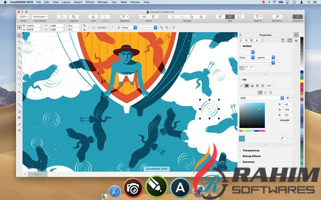
Task: Choose No fill type button
Action: (x=241, y=86)
